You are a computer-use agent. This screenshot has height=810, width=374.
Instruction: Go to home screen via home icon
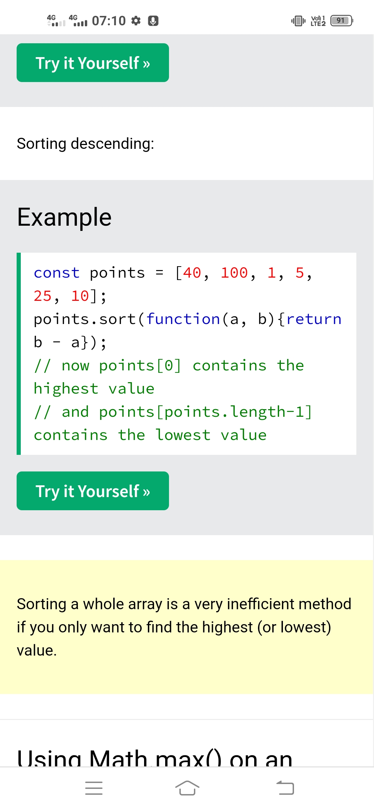pos(187,788)
